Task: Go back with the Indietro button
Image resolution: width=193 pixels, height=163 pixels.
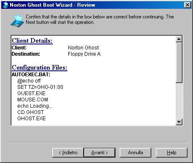Action: (x=68, y=153)
